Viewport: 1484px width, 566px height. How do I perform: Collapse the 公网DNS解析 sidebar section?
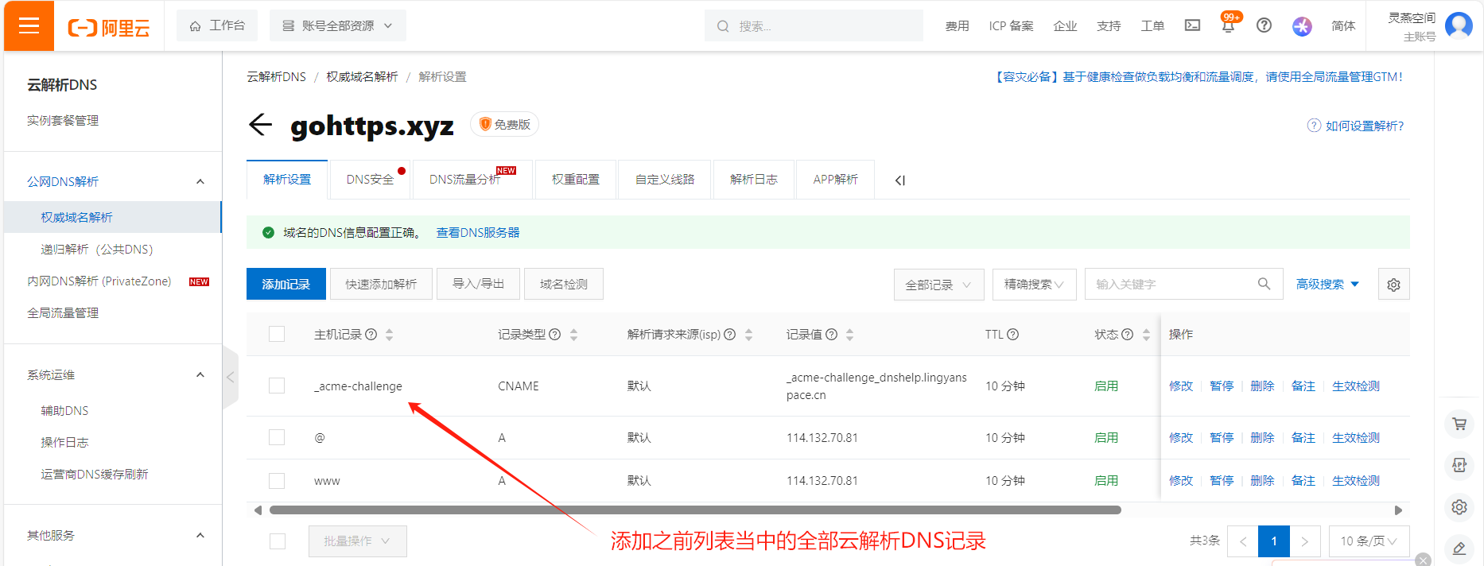pos(200,182)
